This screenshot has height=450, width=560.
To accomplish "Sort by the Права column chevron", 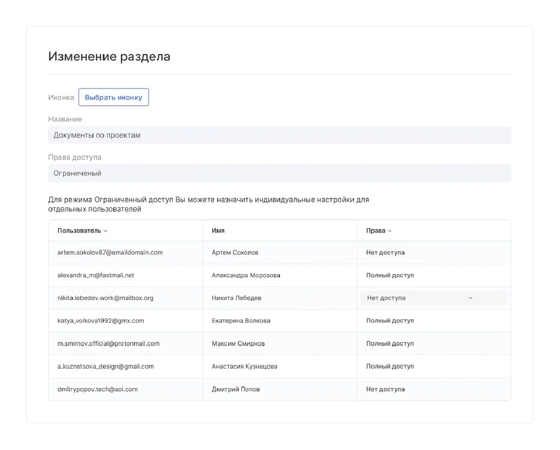I will [390, 231].
